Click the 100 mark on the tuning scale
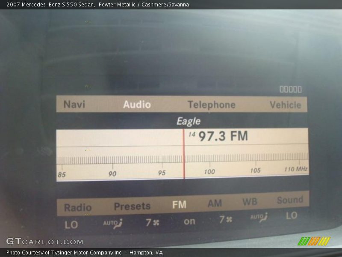 209,172
